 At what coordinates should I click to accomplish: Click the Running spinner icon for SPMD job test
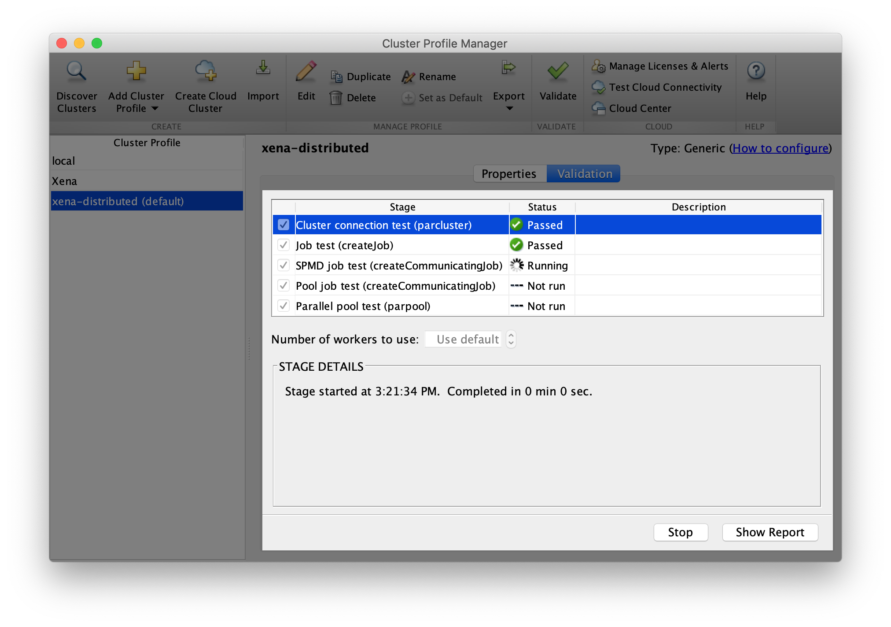(517, 265)
